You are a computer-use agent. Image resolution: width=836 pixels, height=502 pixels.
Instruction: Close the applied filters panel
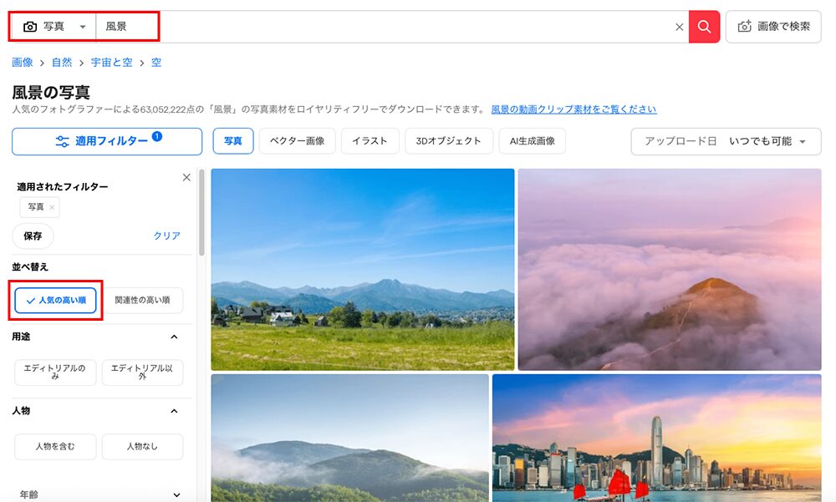tap(186, 177)
